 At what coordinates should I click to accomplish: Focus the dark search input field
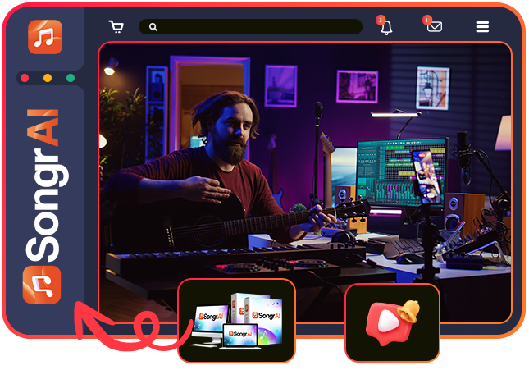coord(254,27)
